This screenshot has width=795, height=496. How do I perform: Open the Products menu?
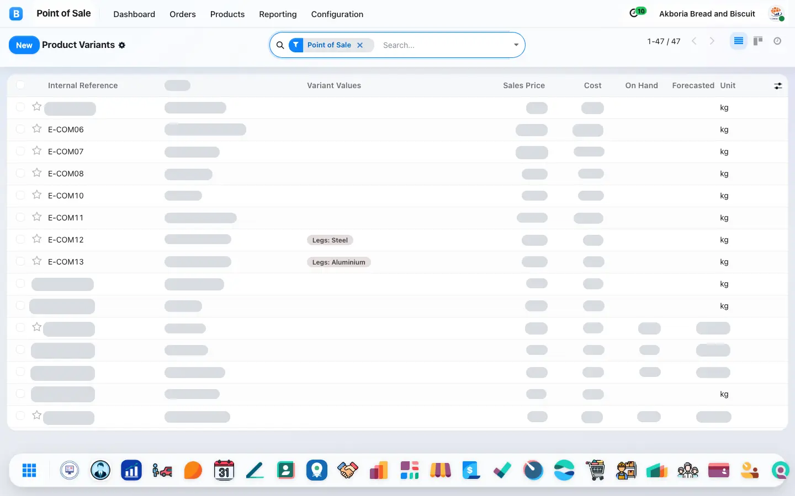(227, 14)
